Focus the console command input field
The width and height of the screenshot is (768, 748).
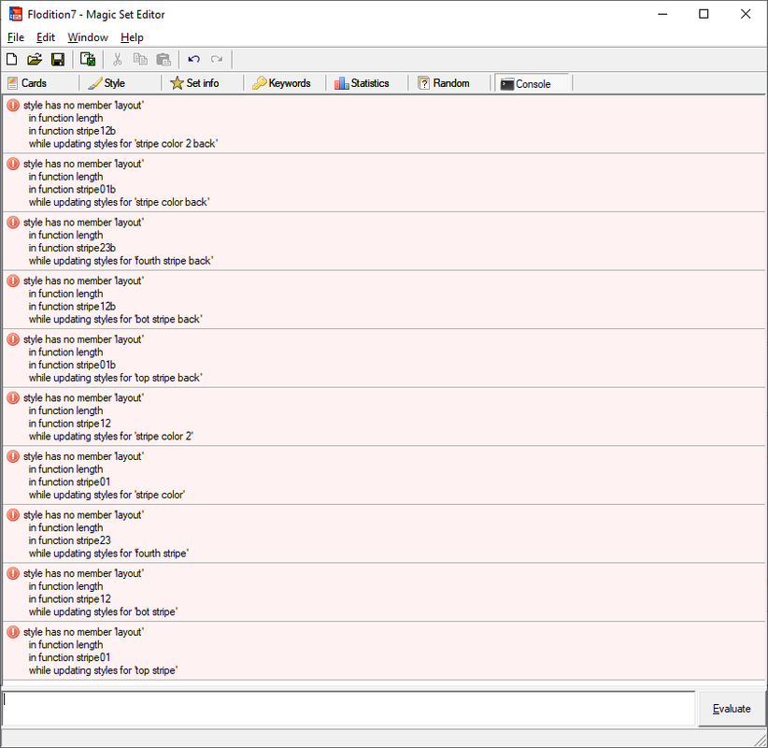348,709
